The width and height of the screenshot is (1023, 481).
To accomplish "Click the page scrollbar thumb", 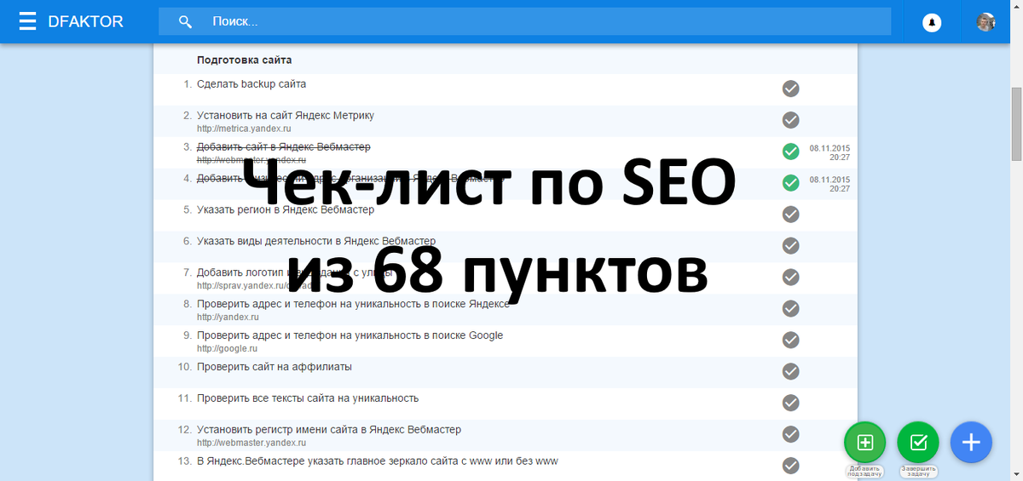I will [1016, 123].
